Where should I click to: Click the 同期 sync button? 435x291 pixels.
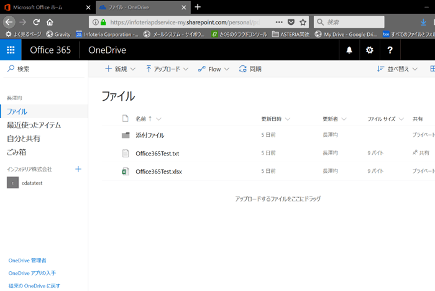[x=250, y=69]
